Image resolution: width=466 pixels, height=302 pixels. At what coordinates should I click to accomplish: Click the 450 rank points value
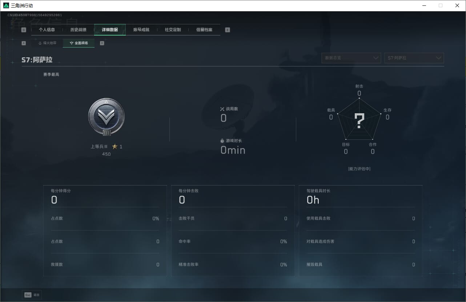pos(107,154)
